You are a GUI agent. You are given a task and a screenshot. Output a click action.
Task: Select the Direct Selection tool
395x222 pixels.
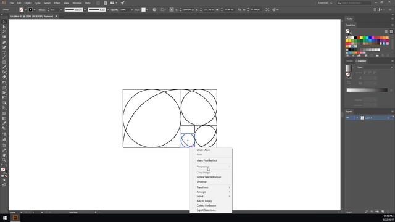[x=4, y=27]
